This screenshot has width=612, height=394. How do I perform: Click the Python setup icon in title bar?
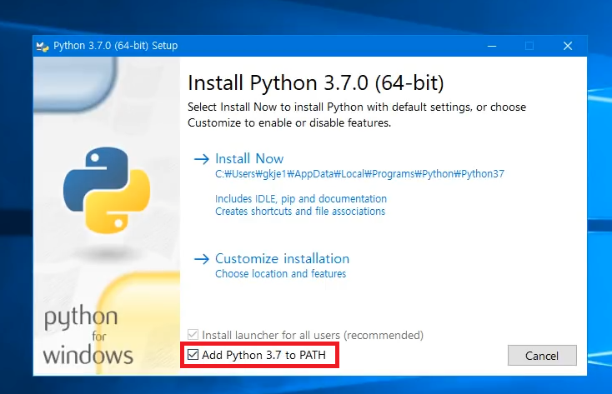click(x=43, y=46)
